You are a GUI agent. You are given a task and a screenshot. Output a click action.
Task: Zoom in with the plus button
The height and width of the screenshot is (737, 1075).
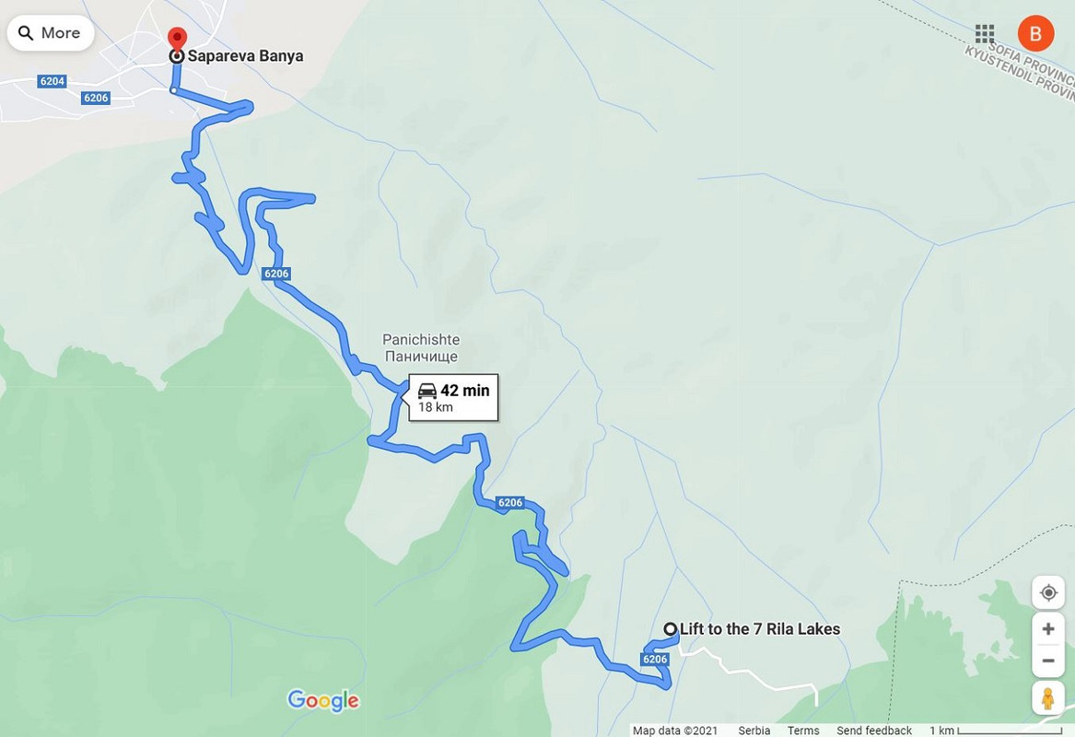pyautogui.click(x=1047, y=628)
